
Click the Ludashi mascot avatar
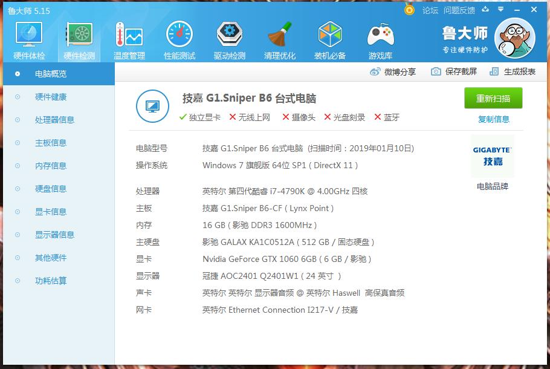tap(514, 38)
